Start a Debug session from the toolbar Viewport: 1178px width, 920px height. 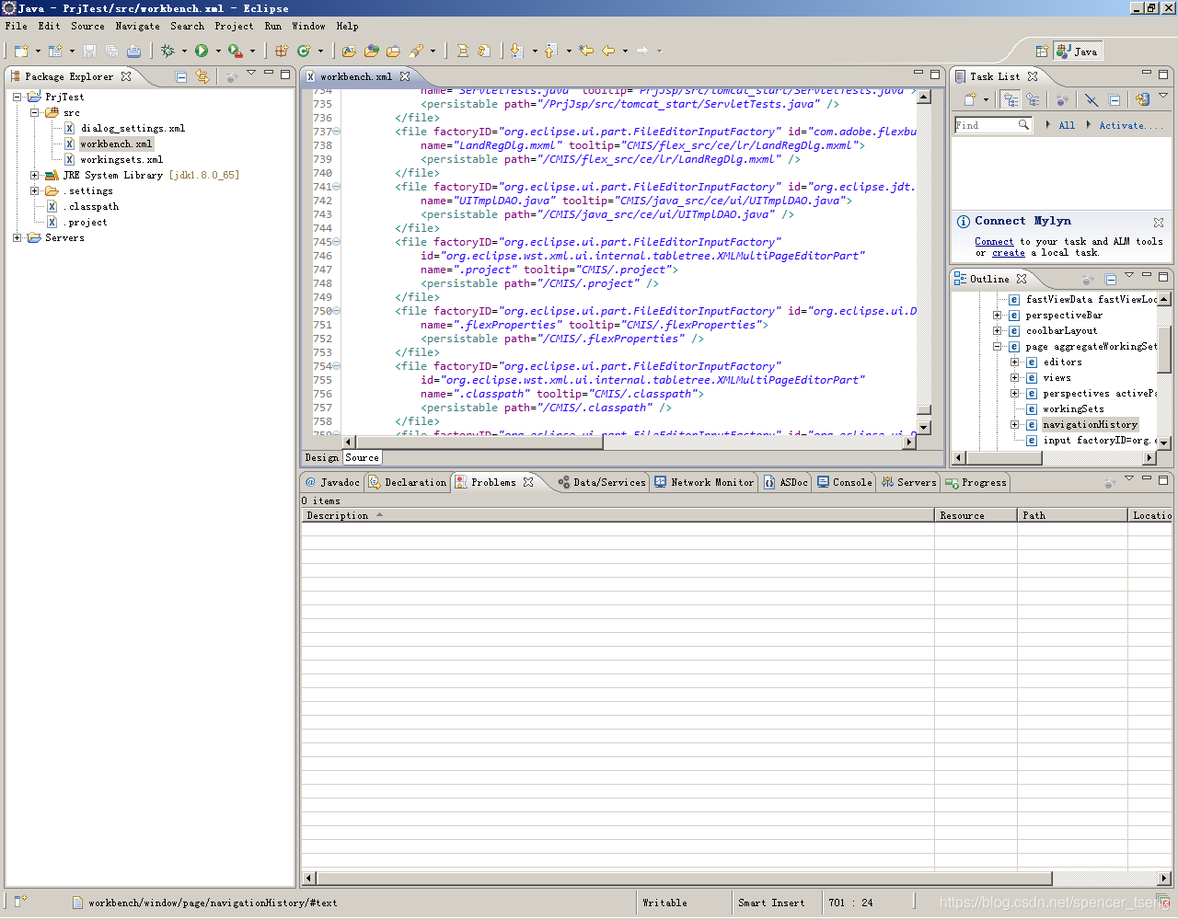167,51
